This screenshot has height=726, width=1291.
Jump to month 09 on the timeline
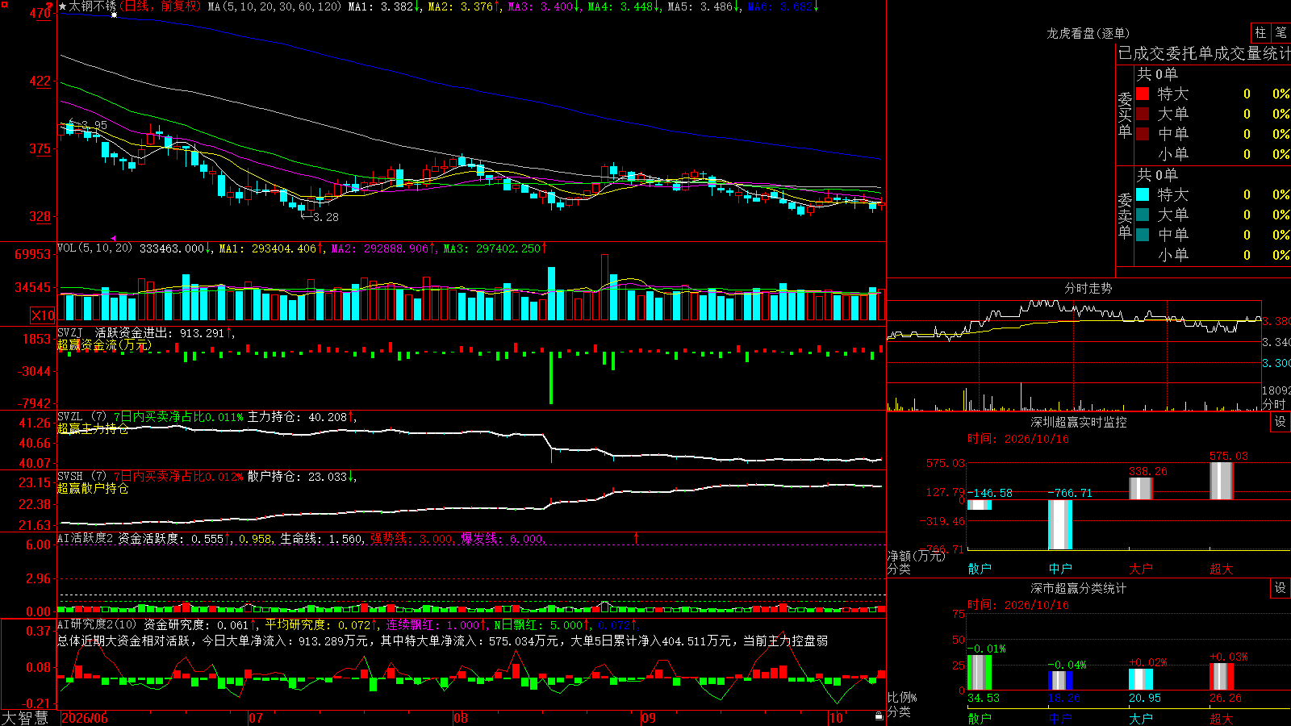(x=649, y=718)
